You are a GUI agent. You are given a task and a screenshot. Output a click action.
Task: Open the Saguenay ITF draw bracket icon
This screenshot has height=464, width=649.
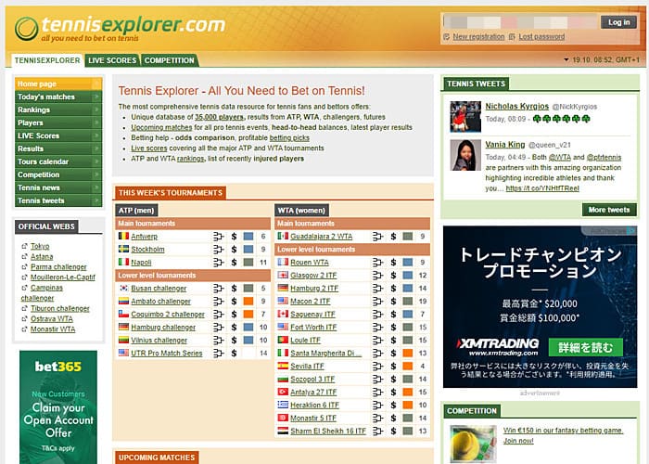[x=377, y=315]
